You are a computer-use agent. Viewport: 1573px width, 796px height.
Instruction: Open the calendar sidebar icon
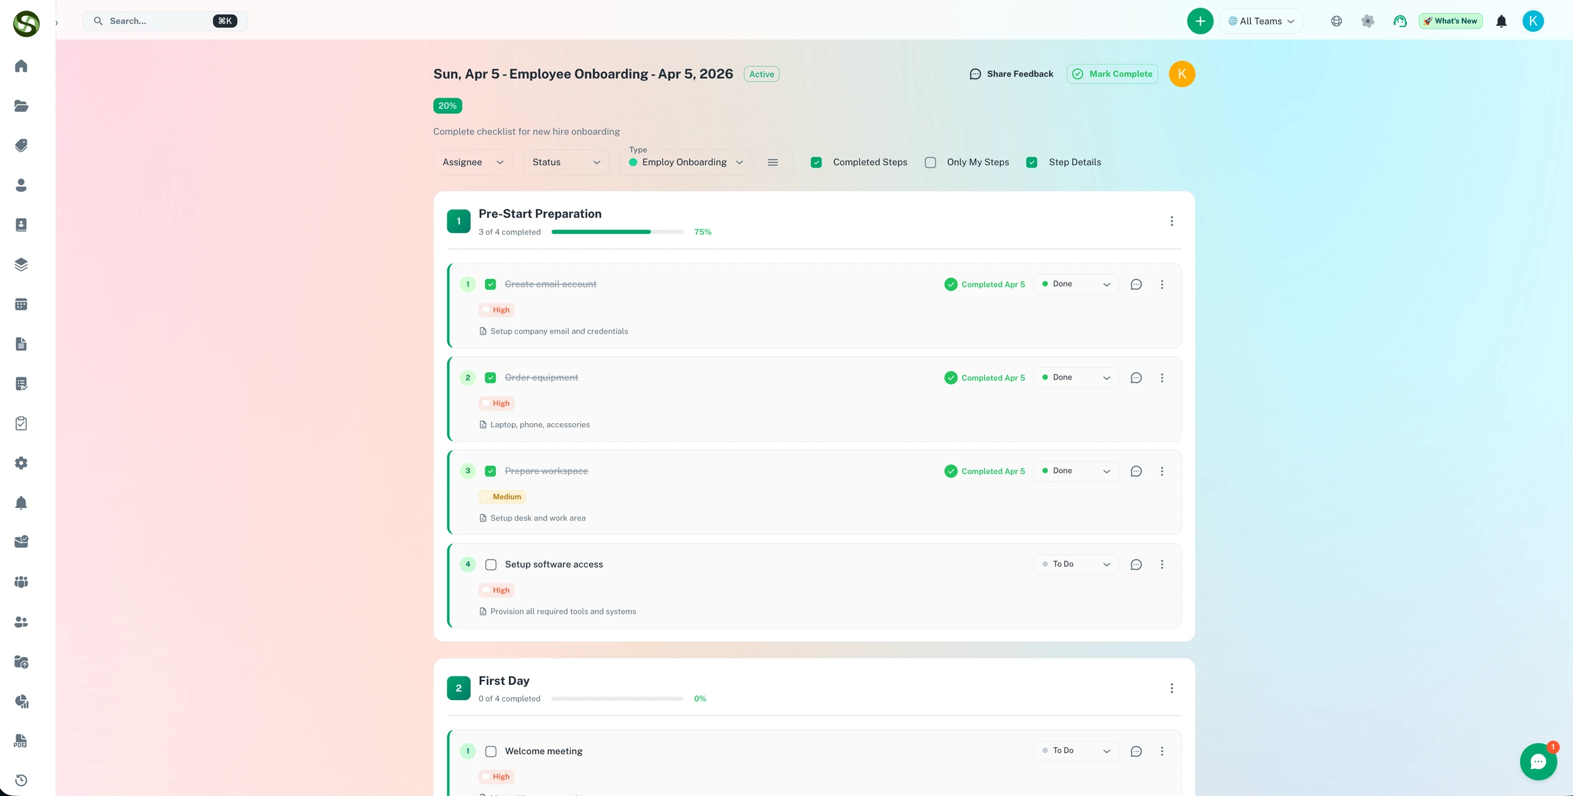21,304
